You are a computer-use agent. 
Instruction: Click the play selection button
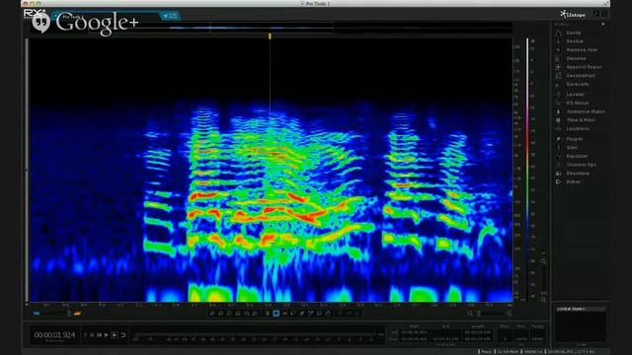pyautogui.click(x=115, y=335)
